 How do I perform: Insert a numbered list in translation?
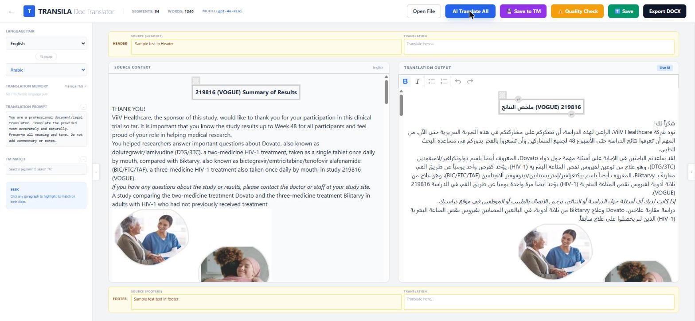pyautogui.click(x=444, y=81)
